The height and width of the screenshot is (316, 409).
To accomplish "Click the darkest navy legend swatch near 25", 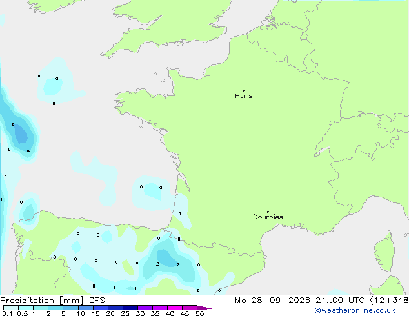I will pos(130,308).
